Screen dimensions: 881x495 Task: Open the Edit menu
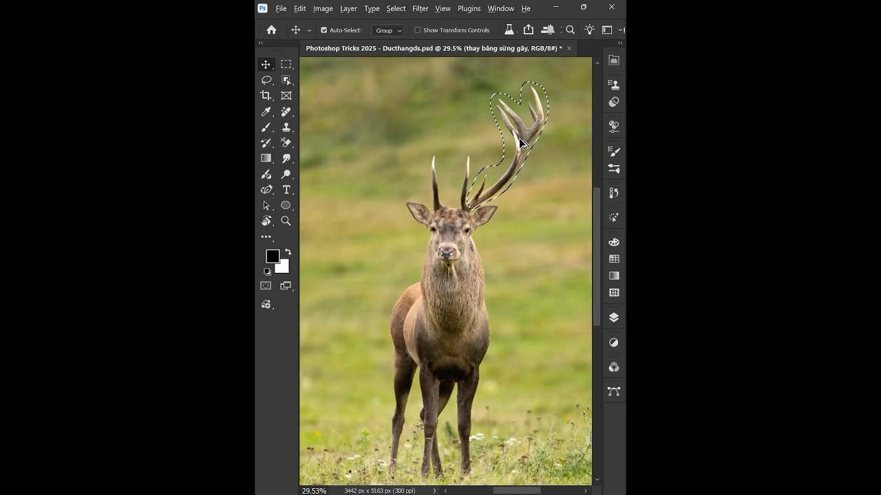299,8
